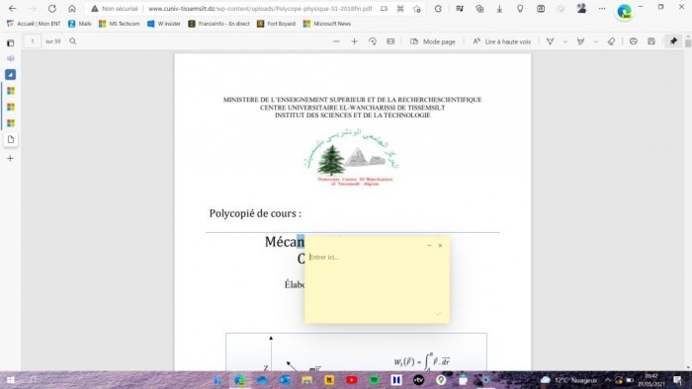This screenshot has height=389, width=692.
Task: Open the Downloads panel
Action: click(499, 8)
